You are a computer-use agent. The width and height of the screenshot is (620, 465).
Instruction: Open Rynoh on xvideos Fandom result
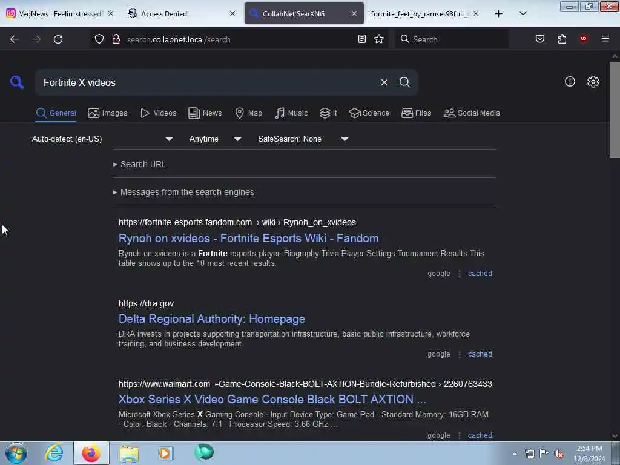click(x=248, y=238)
